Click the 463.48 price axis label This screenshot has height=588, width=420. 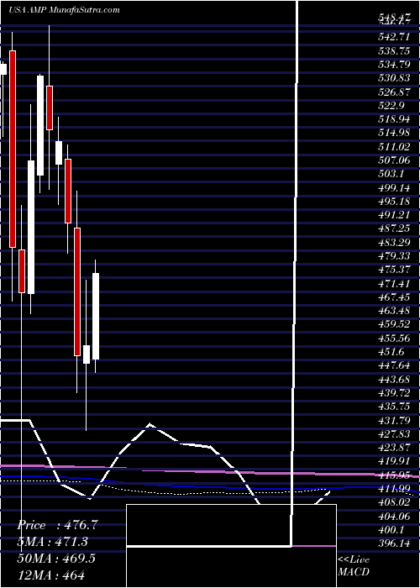pos(395,312)
